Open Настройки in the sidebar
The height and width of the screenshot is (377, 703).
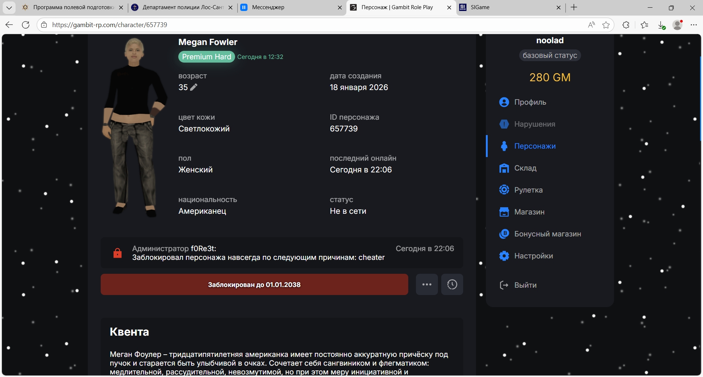tap(533, 256)
